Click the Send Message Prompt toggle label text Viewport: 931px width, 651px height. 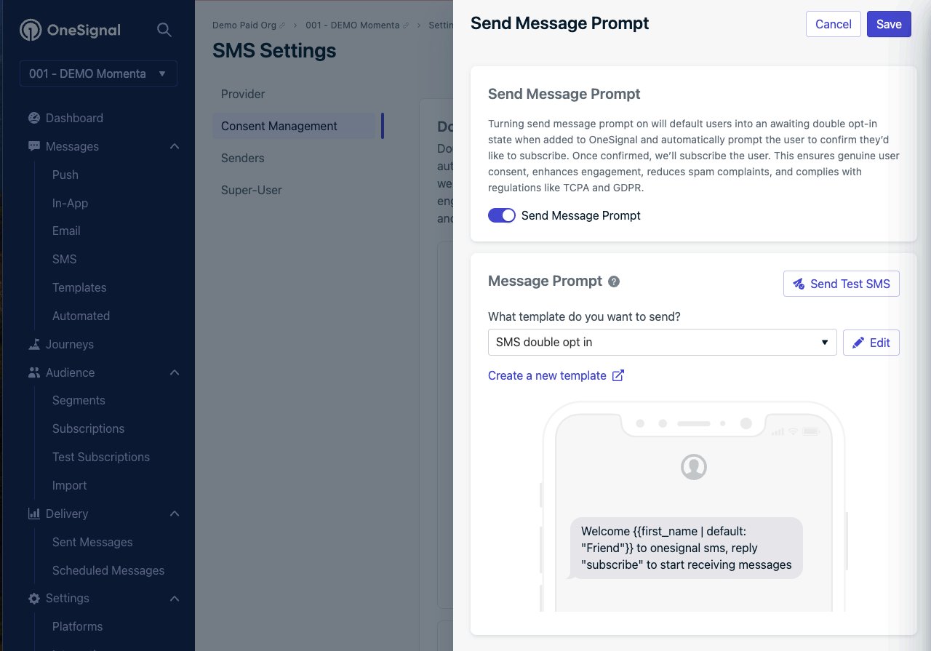click(x=581, y=215)
